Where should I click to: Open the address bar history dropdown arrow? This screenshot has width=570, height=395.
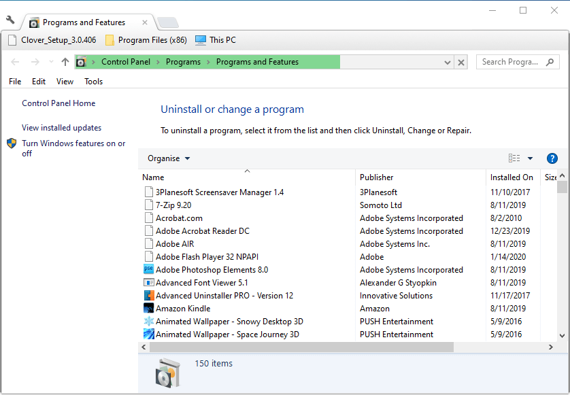point(446,62)
